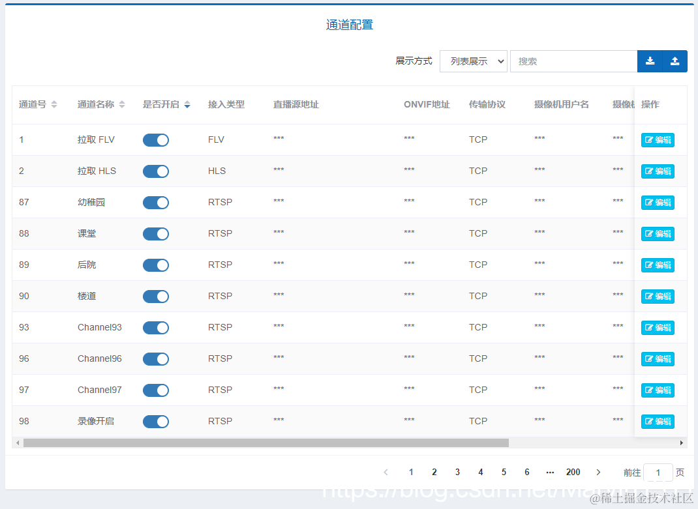Edit the 楼道 channel settings

[x=657, y=296]
